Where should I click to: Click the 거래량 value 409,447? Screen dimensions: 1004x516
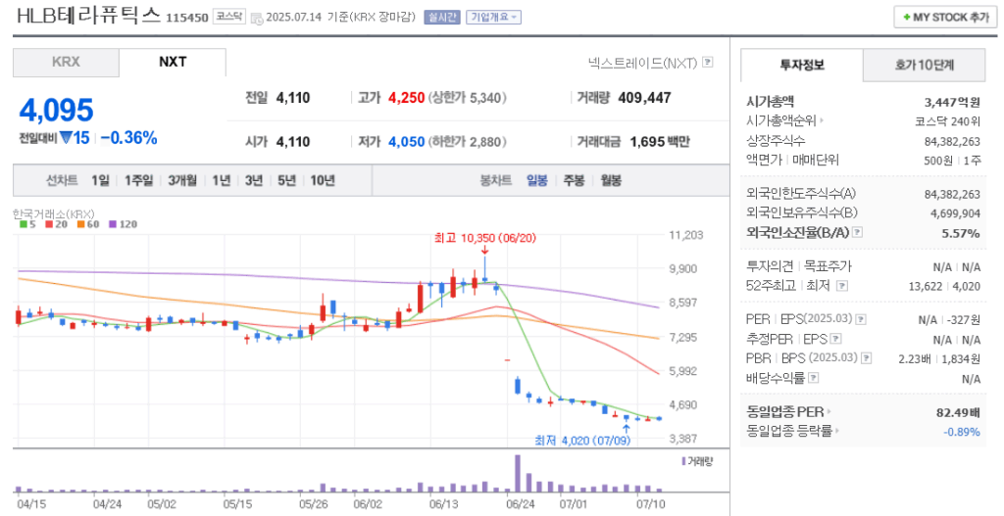[644, 98]
